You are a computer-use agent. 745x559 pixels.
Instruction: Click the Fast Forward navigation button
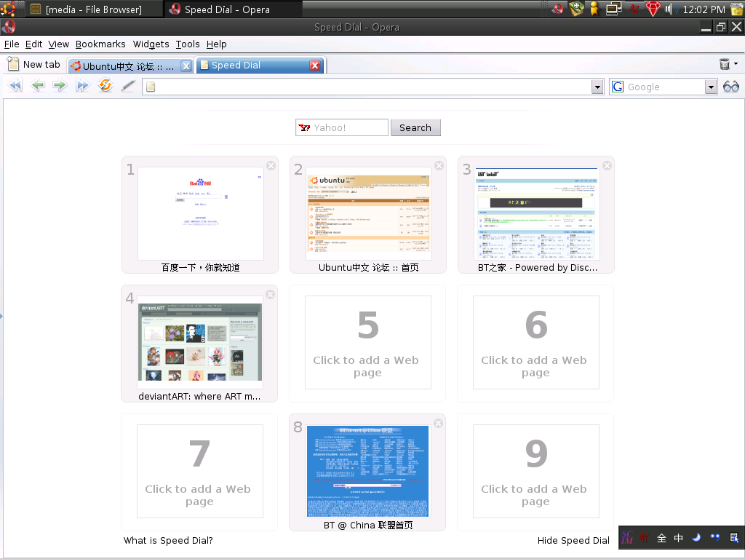pyautogui.click(x=83, y=86)
